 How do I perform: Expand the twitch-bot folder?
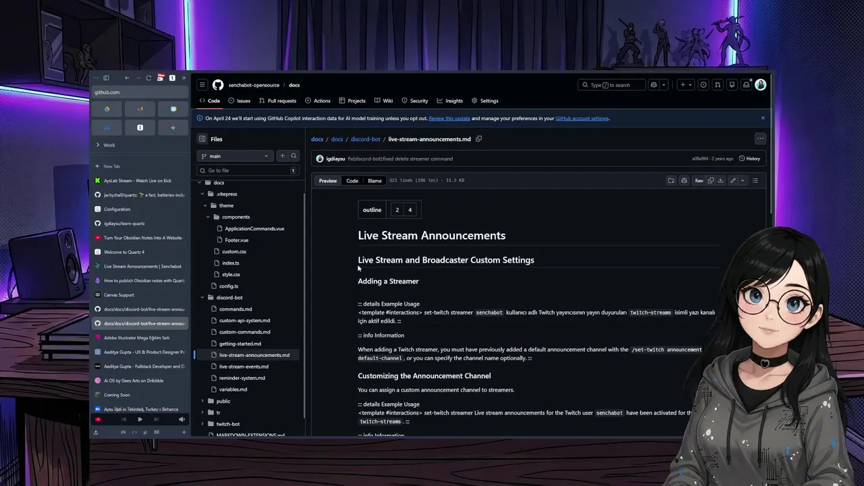202,424
